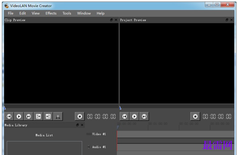Click the Project Preview video area
This screenshot has width=238, height=155.
[177, 63]
